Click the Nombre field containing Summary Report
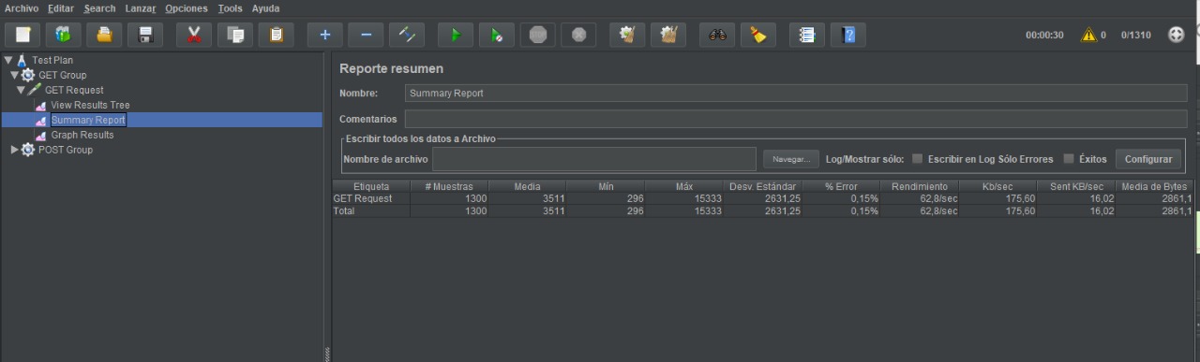1200x362 pixels. coord(796,94)
